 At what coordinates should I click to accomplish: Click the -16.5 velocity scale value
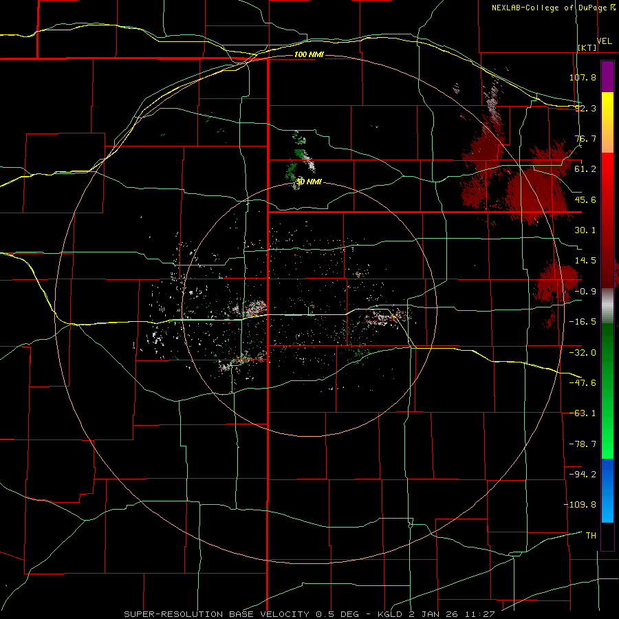click(583, 322)
